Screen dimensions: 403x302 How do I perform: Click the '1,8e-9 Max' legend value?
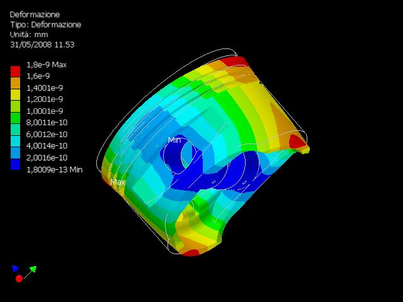[47, 65]
